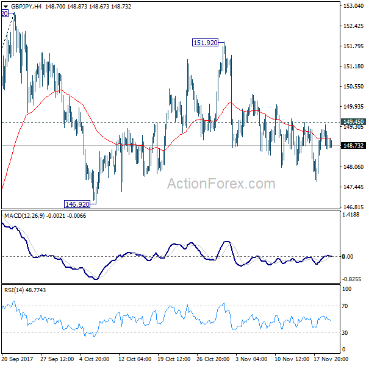The height and width of the screenshot is (366, 366).
Task: Select the 151.920 price label
Action: tap(205, 43)
